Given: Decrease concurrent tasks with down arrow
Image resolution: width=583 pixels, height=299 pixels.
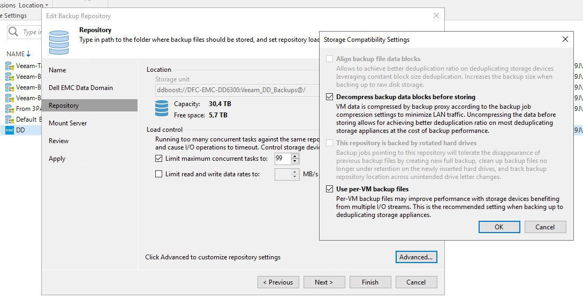Looking at the screenshot, I should point(295,161).
